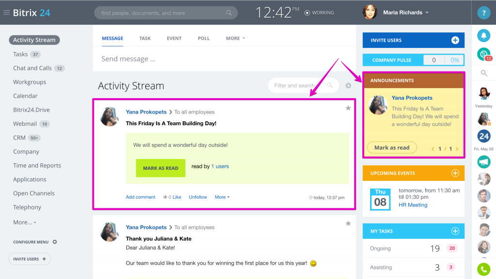Switch to the TASK tab
The height and width of the screenshot is (279, 496).
coord(145,38)
